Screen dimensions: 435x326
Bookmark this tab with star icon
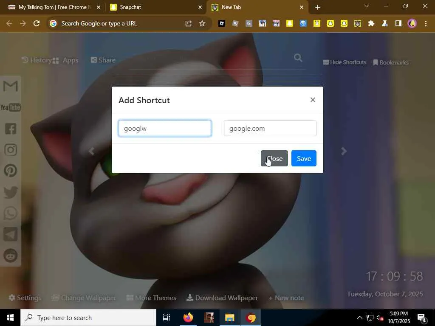(x=202, y=24)
